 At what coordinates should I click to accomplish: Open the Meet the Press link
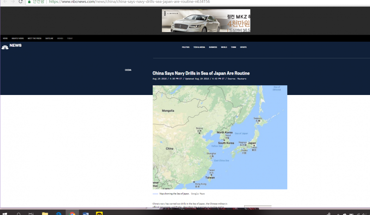click(34, 38)
